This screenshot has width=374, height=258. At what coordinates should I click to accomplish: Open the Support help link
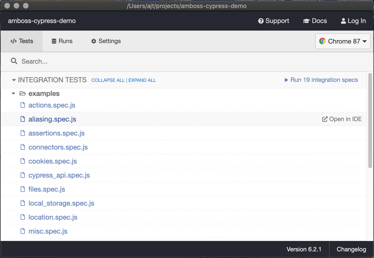273,21
